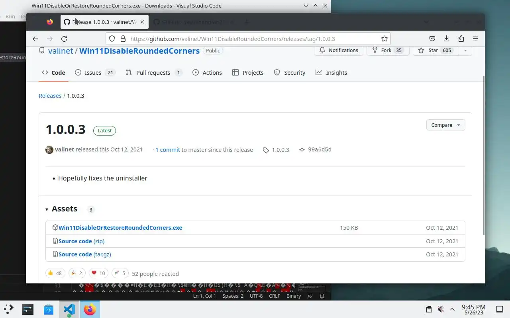Go back using Firefox back arrow

pyautogui.click(x=35, y=39)
